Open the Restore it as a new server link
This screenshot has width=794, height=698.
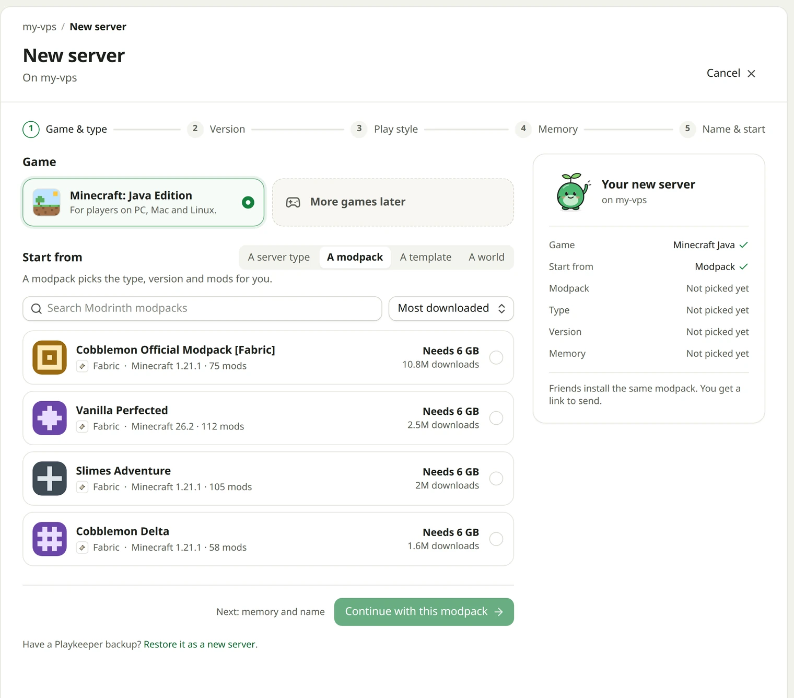[201, 645]
